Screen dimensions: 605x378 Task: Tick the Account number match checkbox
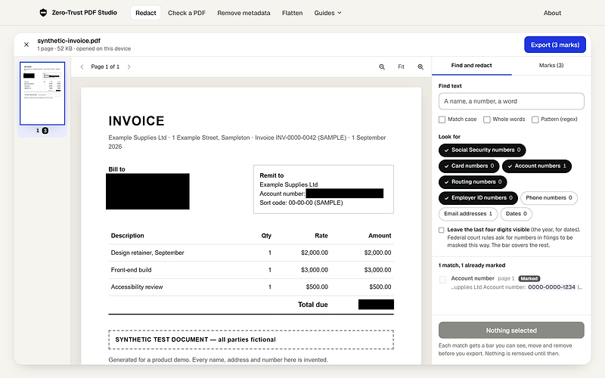coord(442,279)
